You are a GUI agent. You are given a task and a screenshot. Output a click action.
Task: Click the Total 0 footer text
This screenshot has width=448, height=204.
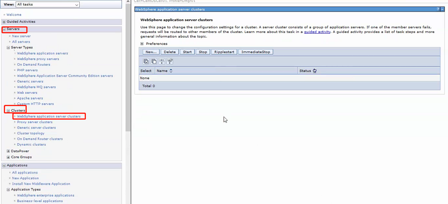point(149,86)
